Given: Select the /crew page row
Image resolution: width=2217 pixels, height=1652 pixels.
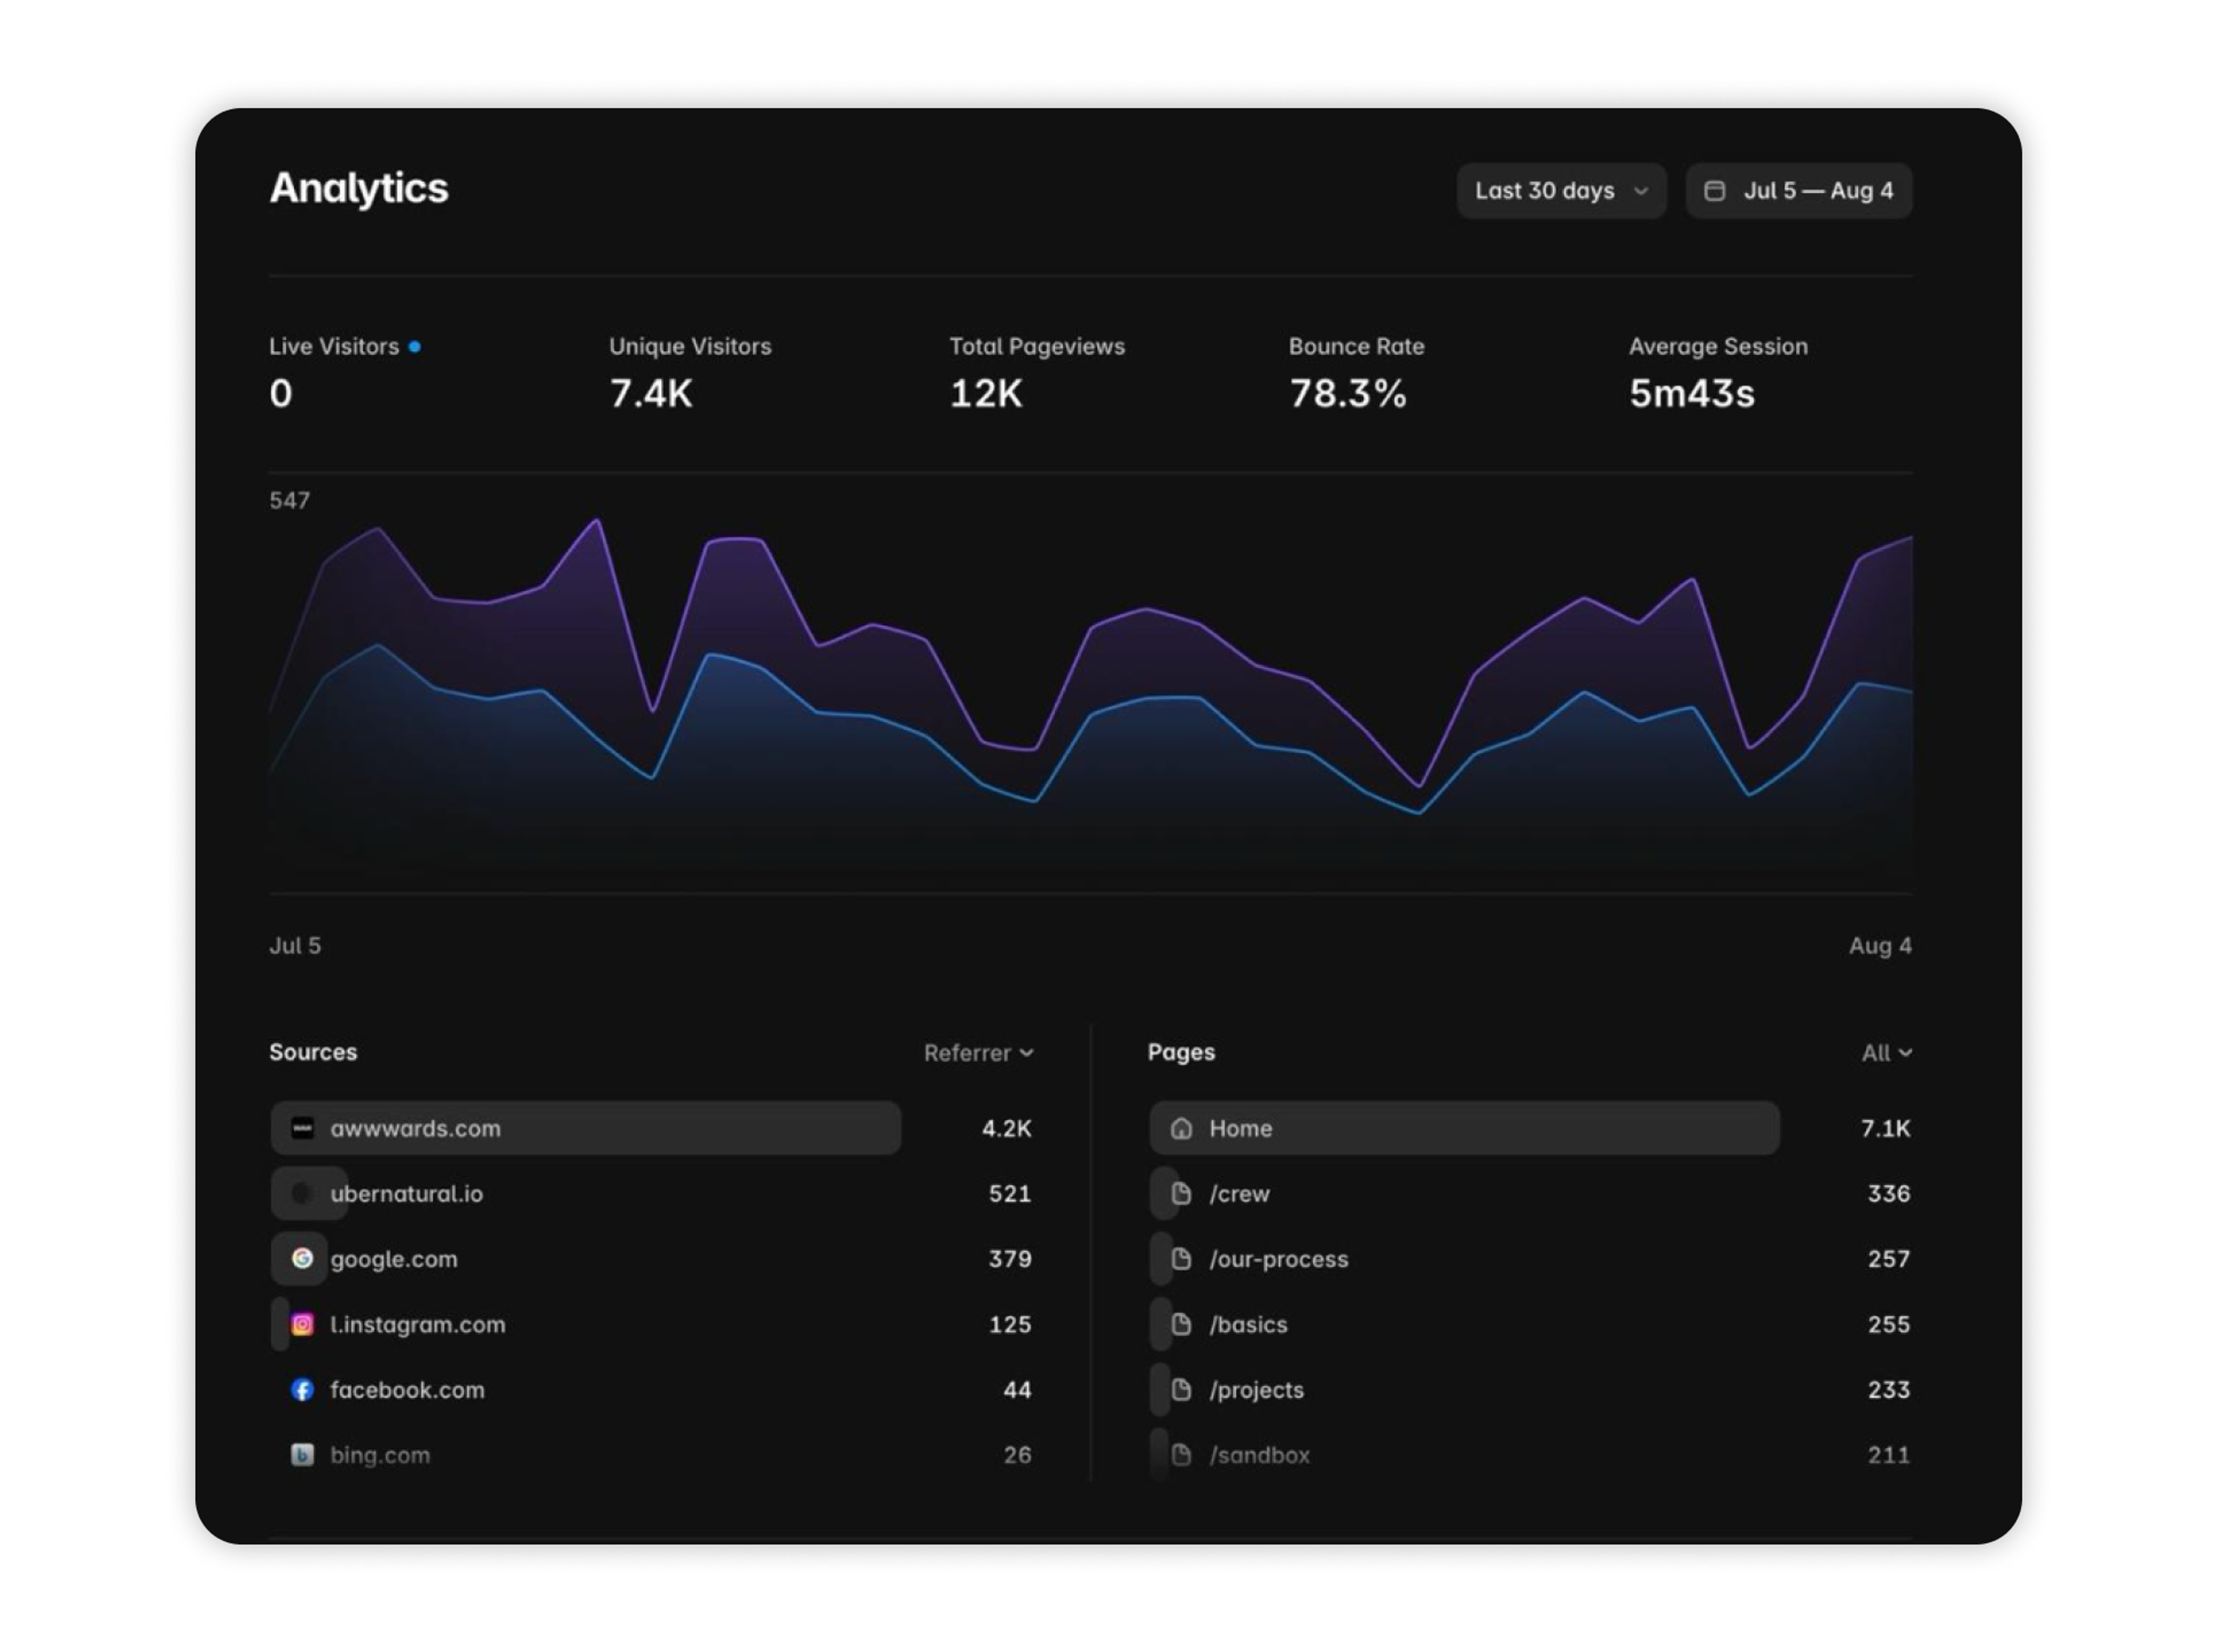Looking at the screenshot, I should pyautogui.click(x=1530, y=1193).
